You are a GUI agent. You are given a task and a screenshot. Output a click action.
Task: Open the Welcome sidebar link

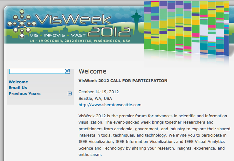18,82
